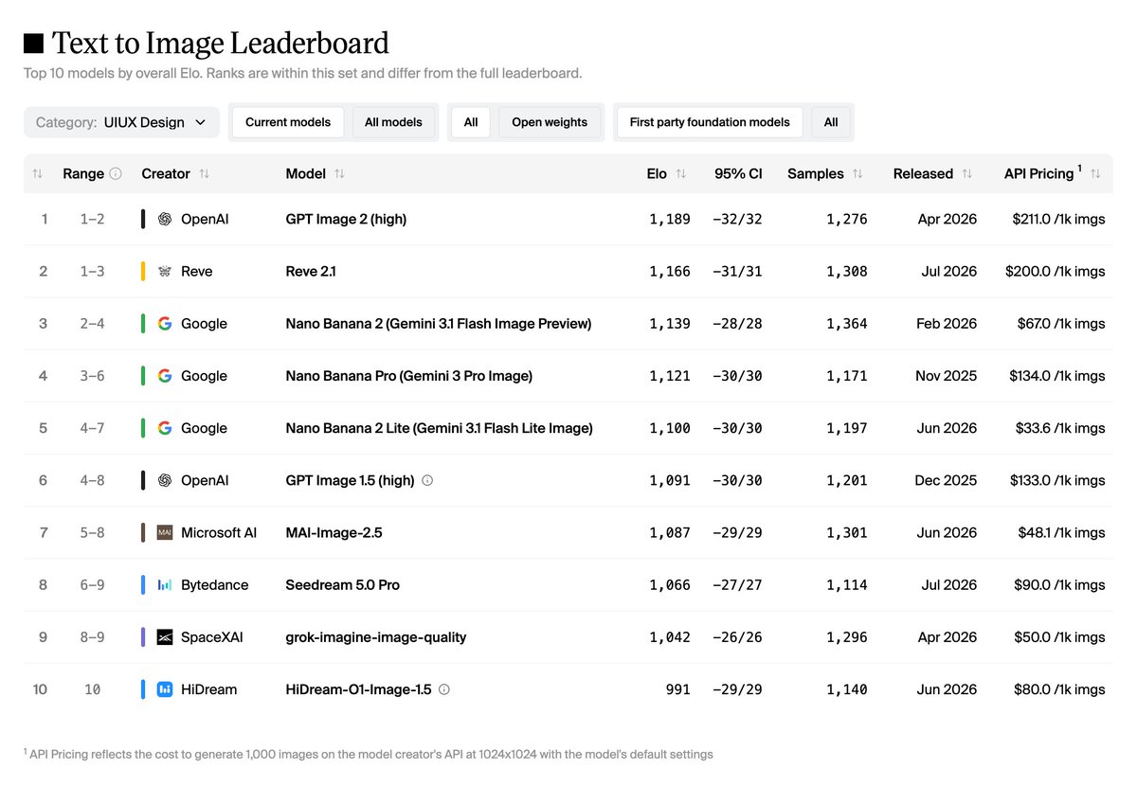Open the GPT Image 2 (high) model link

pos(346,219)
